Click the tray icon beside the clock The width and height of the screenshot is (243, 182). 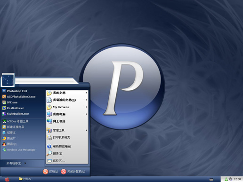[230, 179]
